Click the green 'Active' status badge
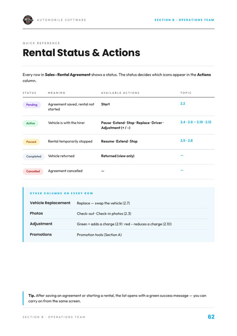This screenshot has height=336, width=237. coord(30,123)
